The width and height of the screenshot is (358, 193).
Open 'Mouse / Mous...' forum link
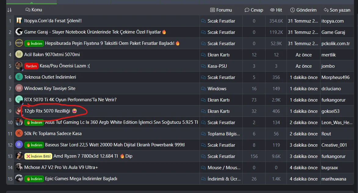(224, 168)
